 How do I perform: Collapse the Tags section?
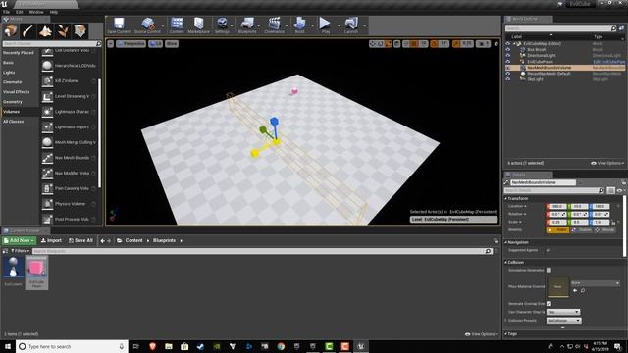coord(506,333)
